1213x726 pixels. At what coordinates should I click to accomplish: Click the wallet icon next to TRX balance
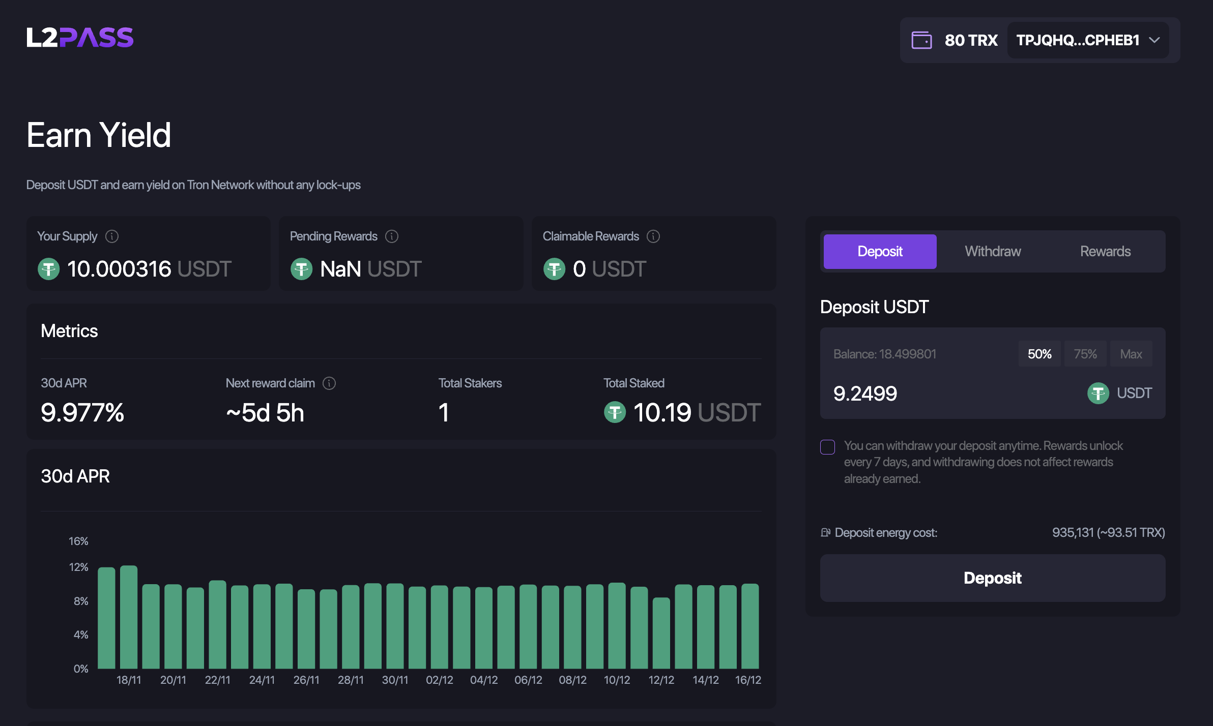pos(922,40)
